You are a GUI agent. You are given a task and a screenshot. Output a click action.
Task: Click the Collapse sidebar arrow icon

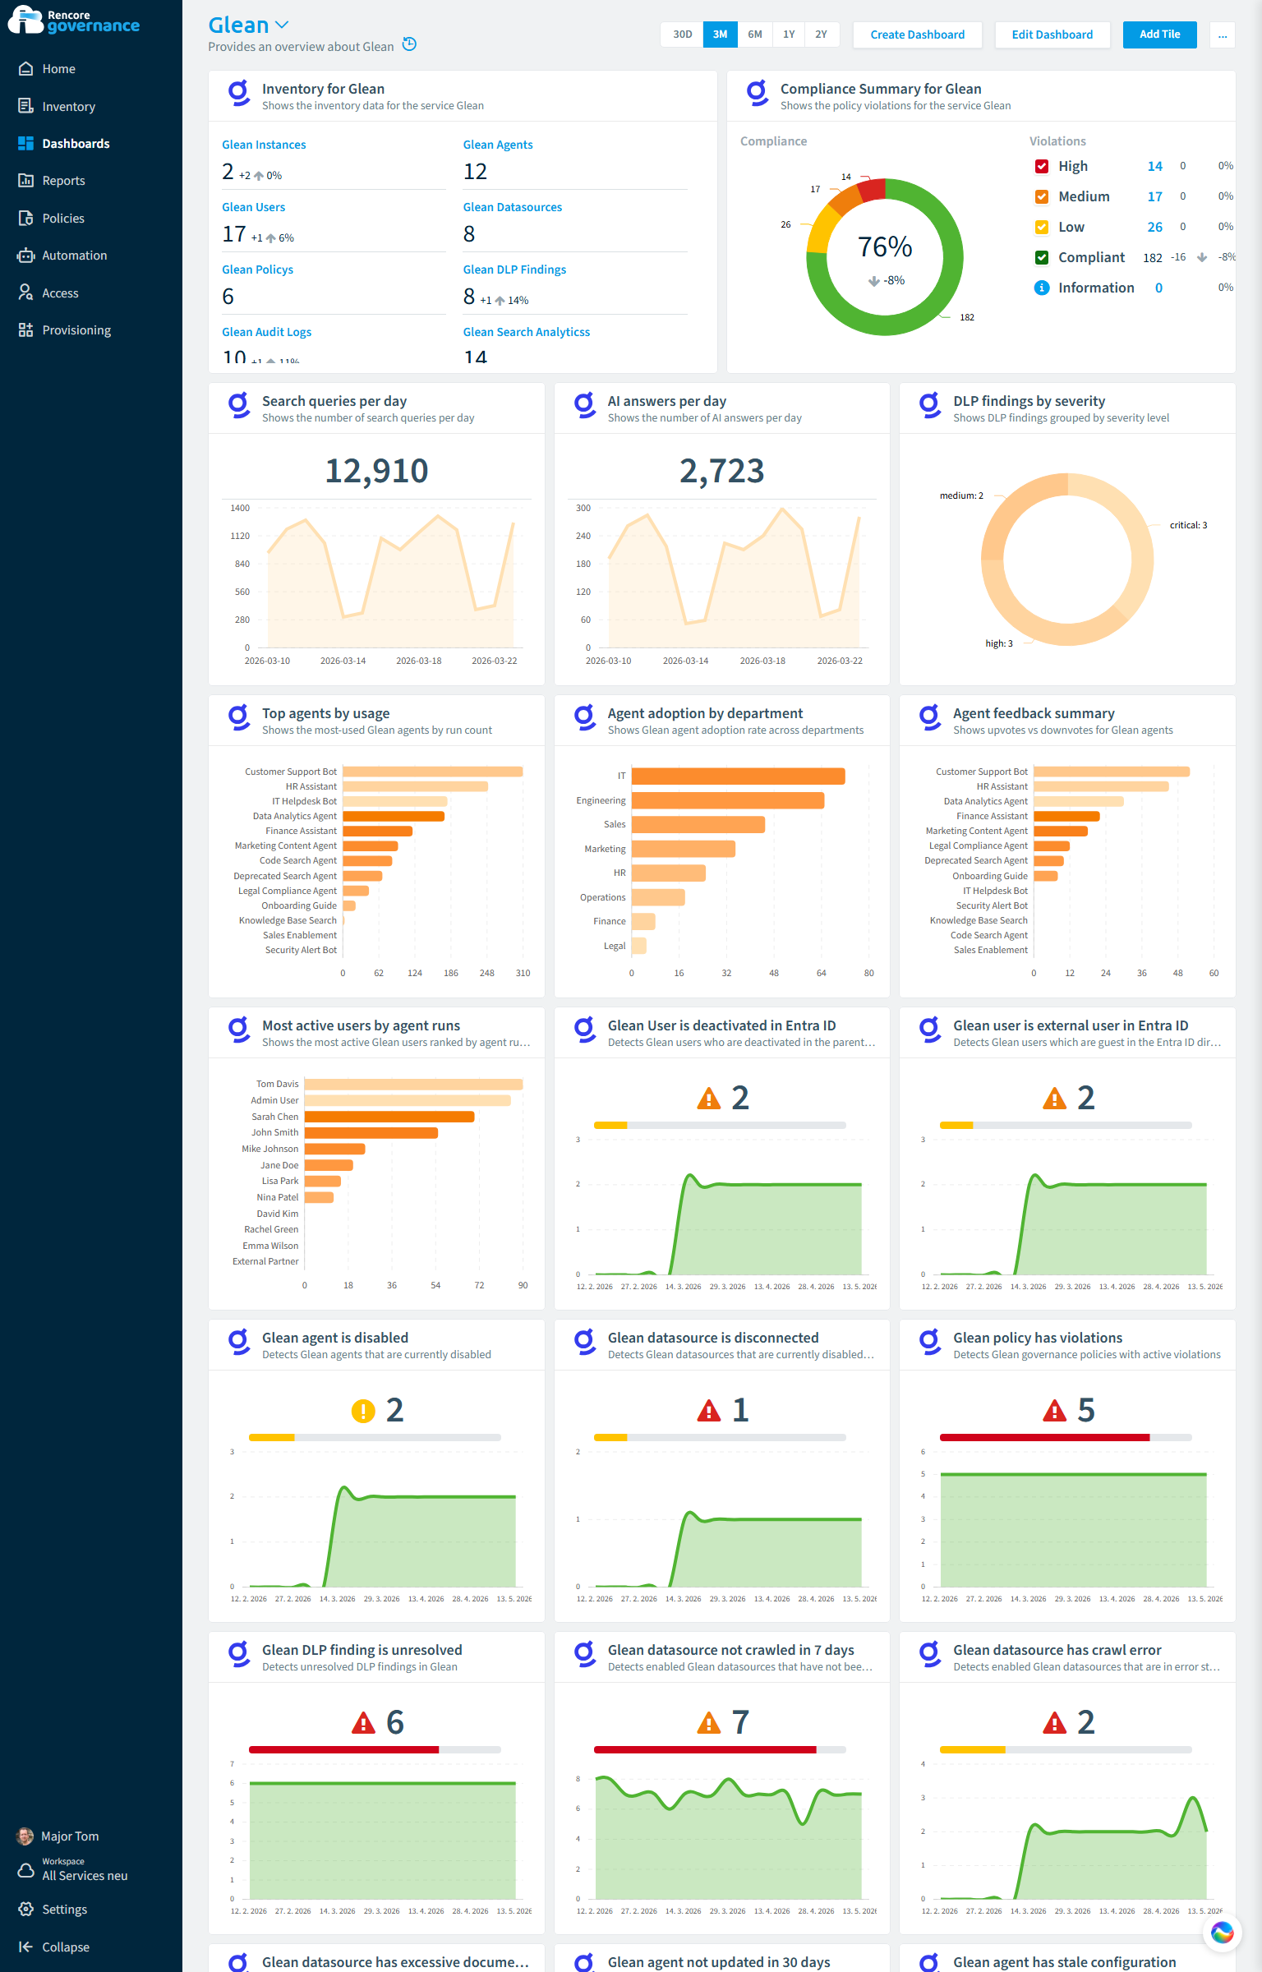point(26,1947)
